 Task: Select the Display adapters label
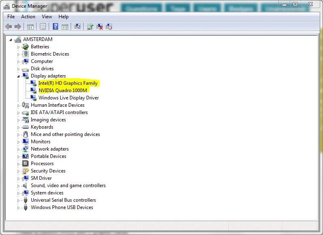[x=48, y=76]
